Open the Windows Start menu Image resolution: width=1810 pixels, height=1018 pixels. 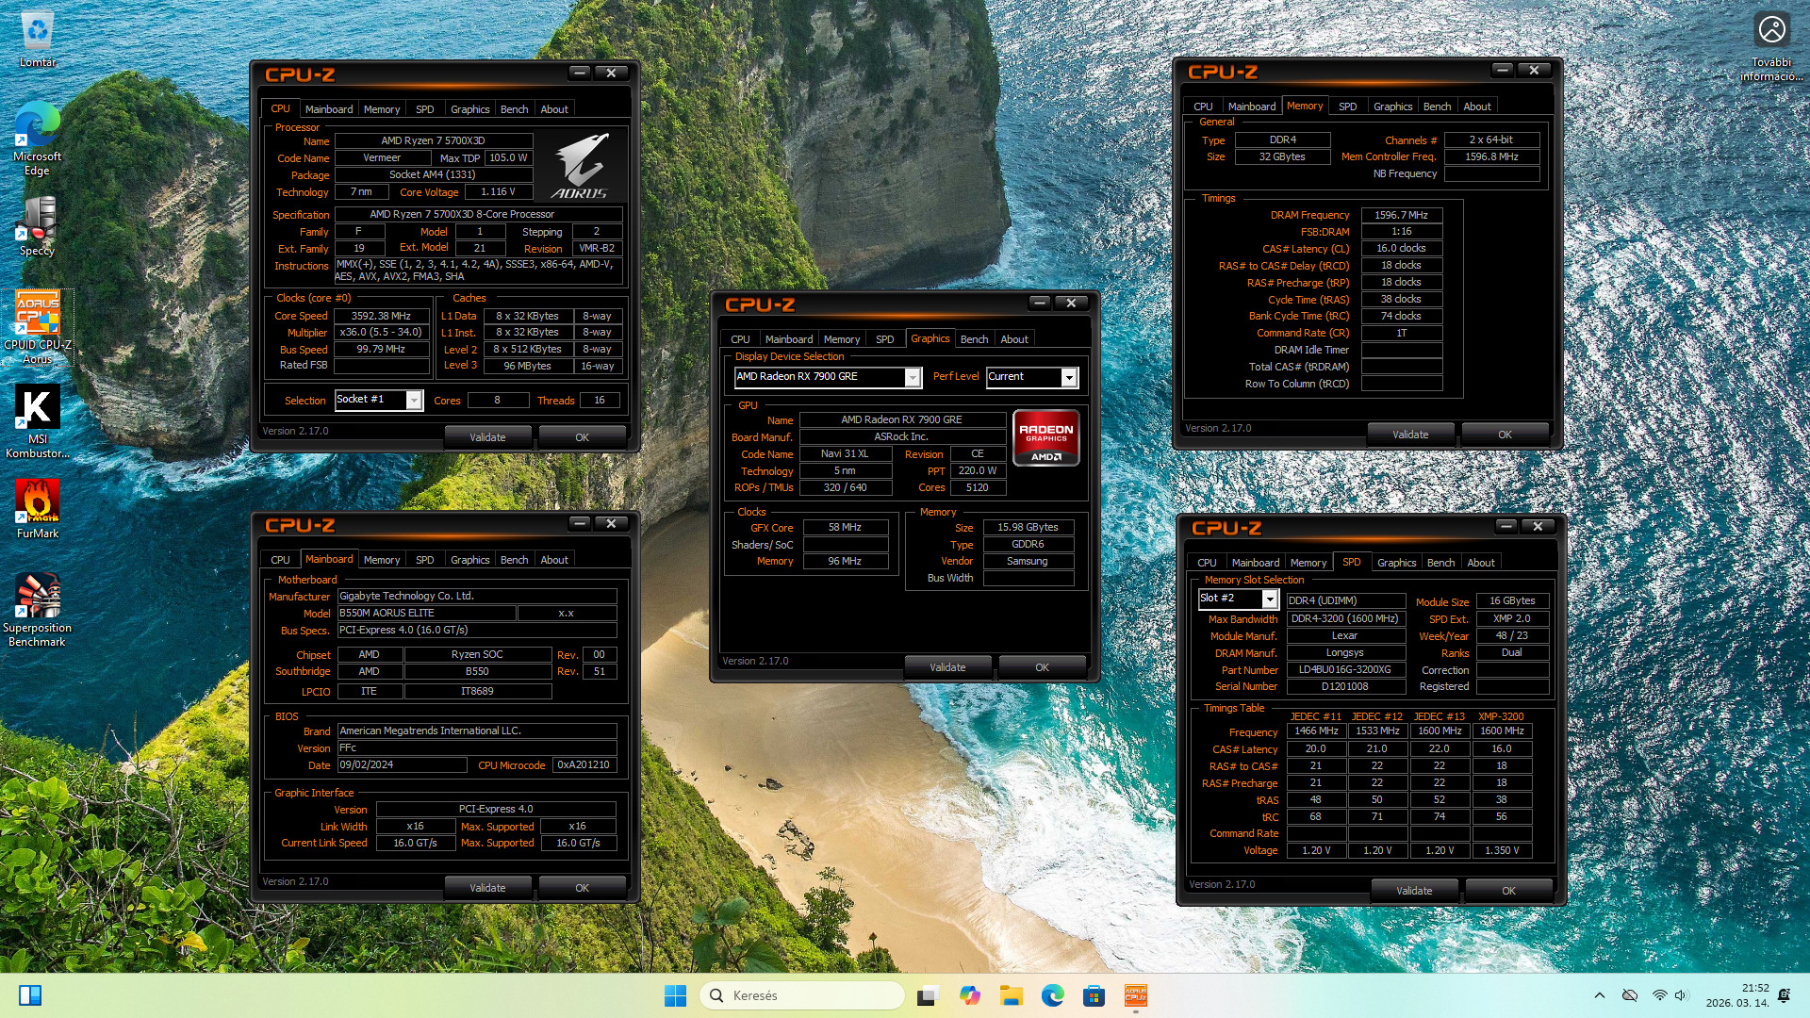[675, 995]
